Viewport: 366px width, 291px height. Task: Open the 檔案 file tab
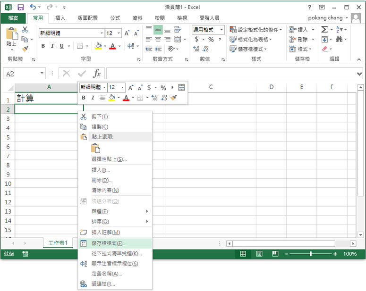13,18
